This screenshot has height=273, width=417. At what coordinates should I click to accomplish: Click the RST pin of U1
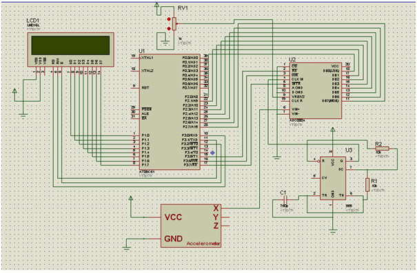pyautogui.click(x=136, y=87)
